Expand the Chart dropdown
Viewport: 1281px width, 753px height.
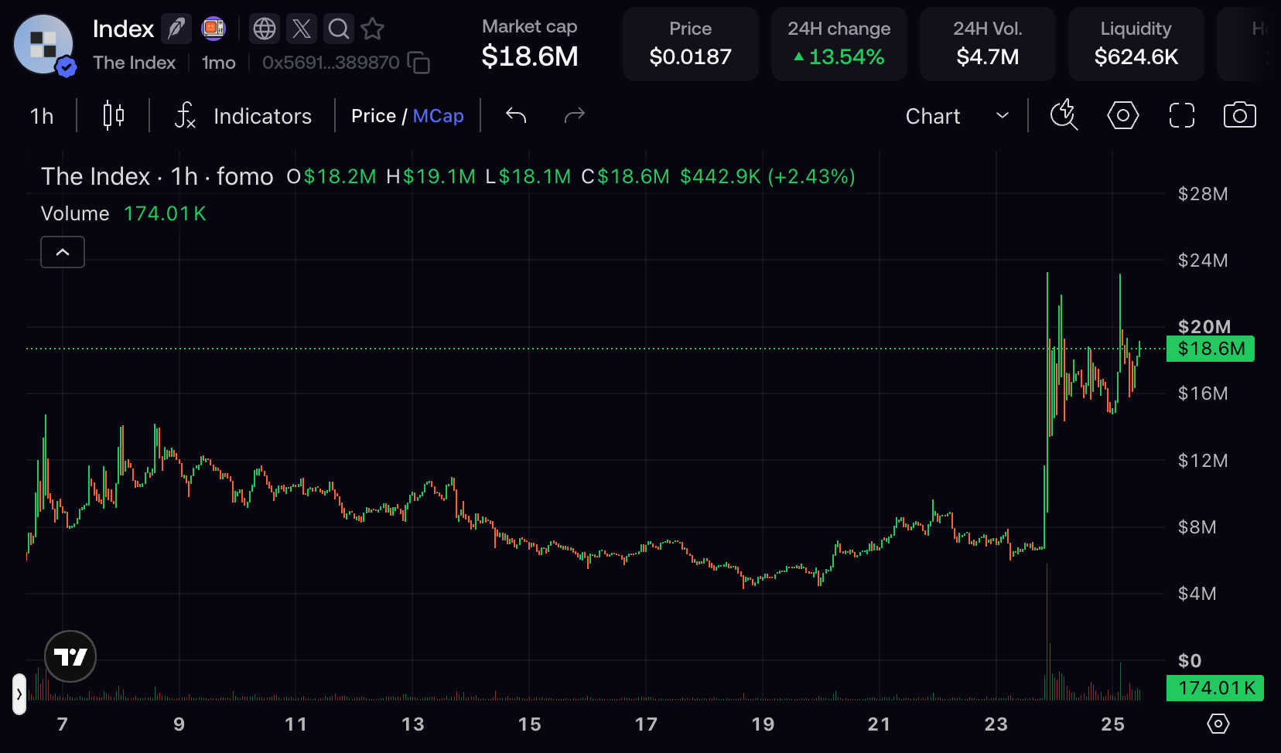coord(958,116)
